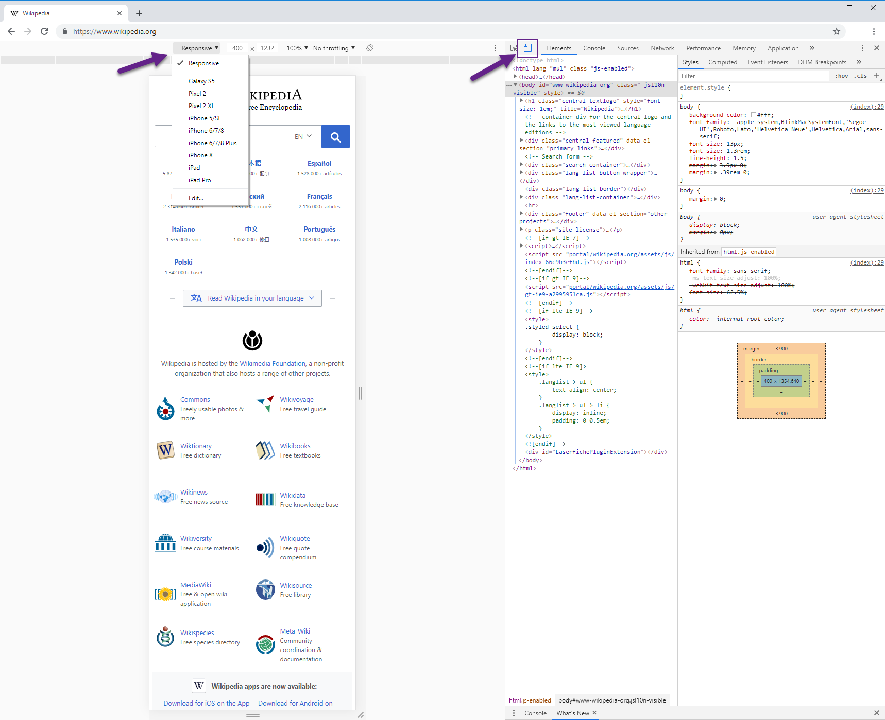Open the Commons project logo
The height and width of the screenshot is (720, 885).
(x=165, y=409)
